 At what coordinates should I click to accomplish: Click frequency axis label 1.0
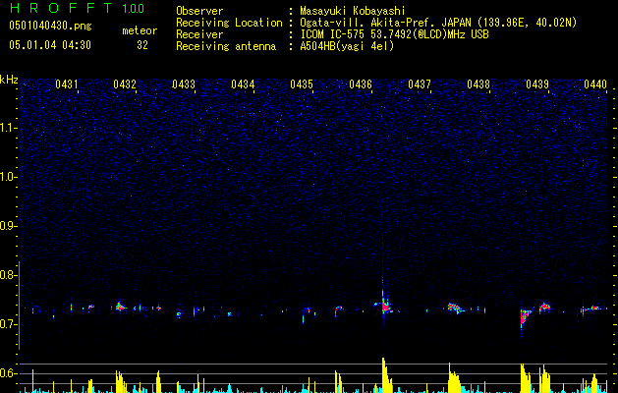[9, 177]
